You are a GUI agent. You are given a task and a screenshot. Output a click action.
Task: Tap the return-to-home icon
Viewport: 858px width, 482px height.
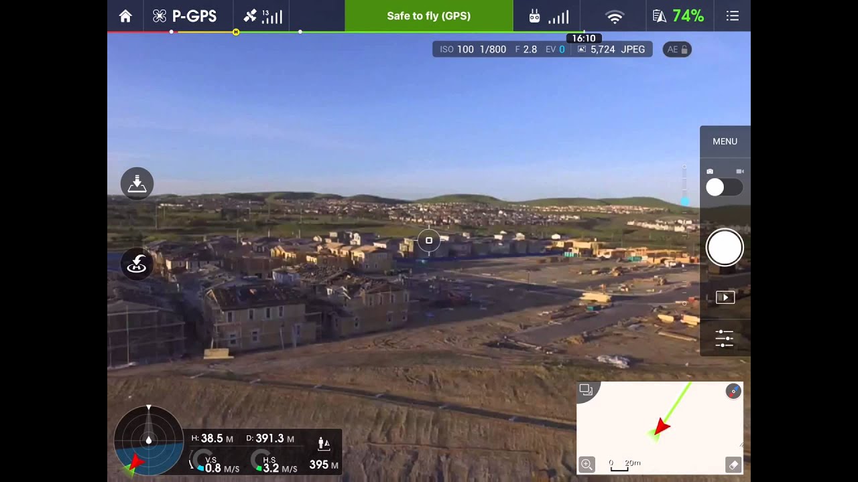pos(137,264)
